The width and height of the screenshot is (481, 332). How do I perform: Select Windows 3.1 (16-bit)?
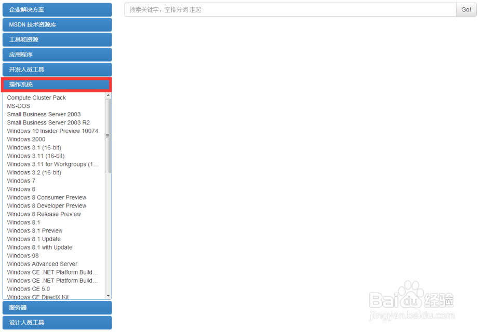[34, 148]
